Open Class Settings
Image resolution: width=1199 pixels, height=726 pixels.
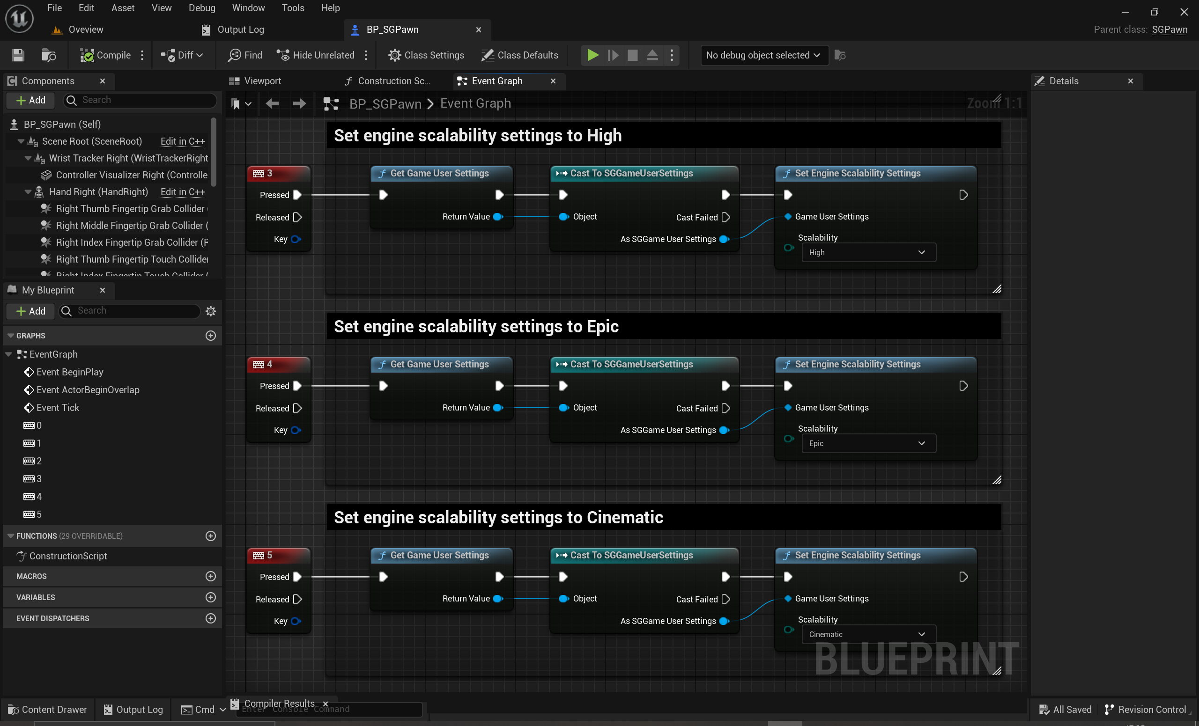tap(426, 55)
